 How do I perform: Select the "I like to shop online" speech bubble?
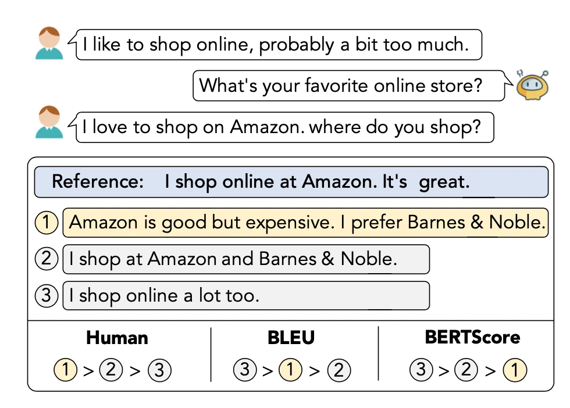[x=279, y=45]
